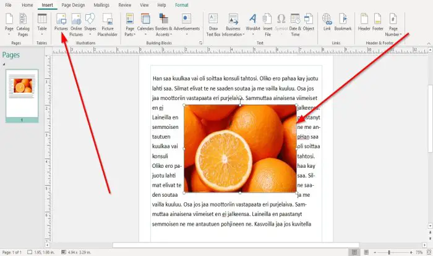
Task: Open the Advertisements gallery
Action: click(x=187, y=23)
